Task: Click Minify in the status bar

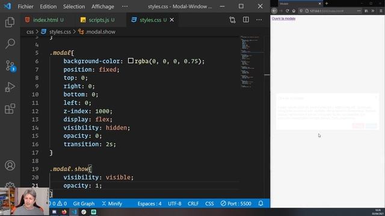Action: coord(112,203)
